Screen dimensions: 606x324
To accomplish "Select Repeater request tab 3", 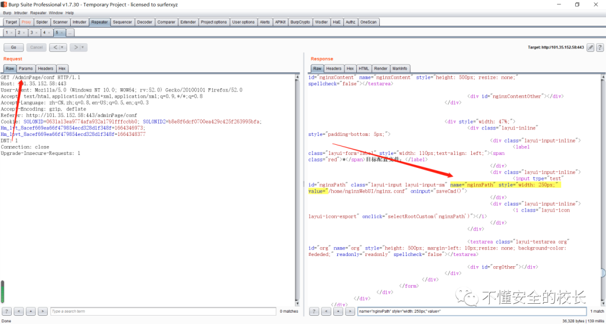I will pyautogui.click(x=31, y=33).
